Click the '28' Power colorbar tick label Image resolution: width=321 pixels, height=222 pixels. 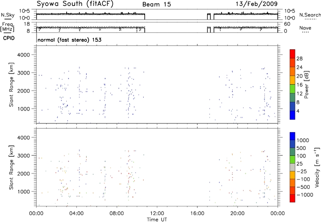point(299,59)
